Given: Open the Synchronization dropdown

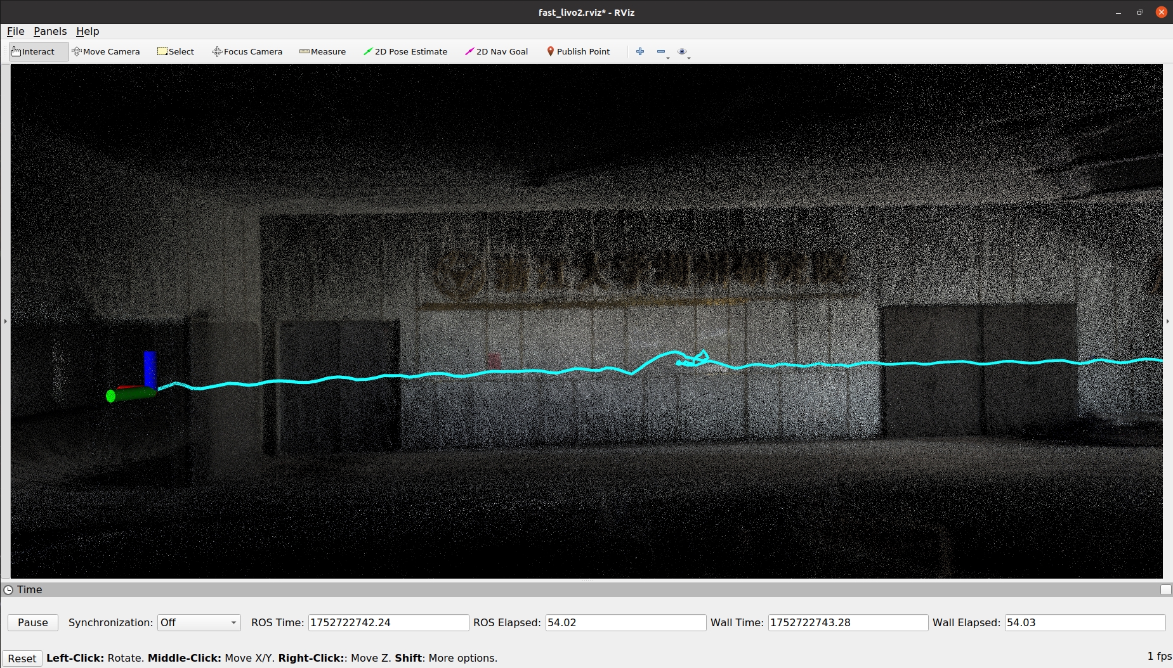Looking at the screenshot, I should click(199, 622).
